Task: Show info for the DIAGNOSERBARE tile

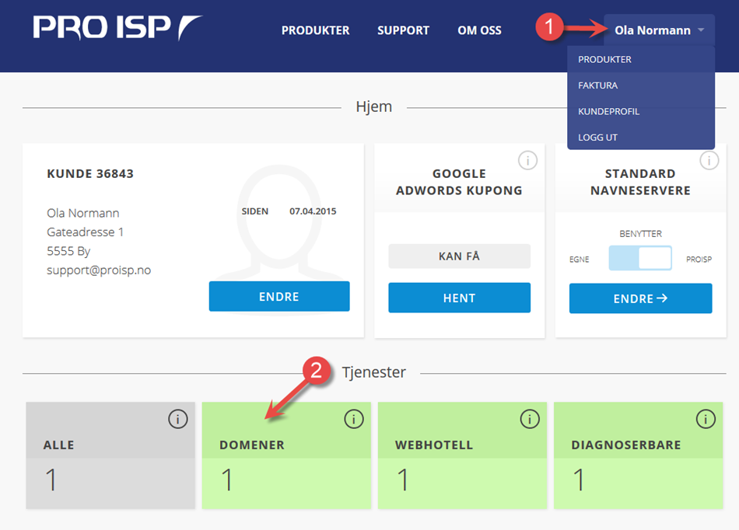Action: (706, 419)
